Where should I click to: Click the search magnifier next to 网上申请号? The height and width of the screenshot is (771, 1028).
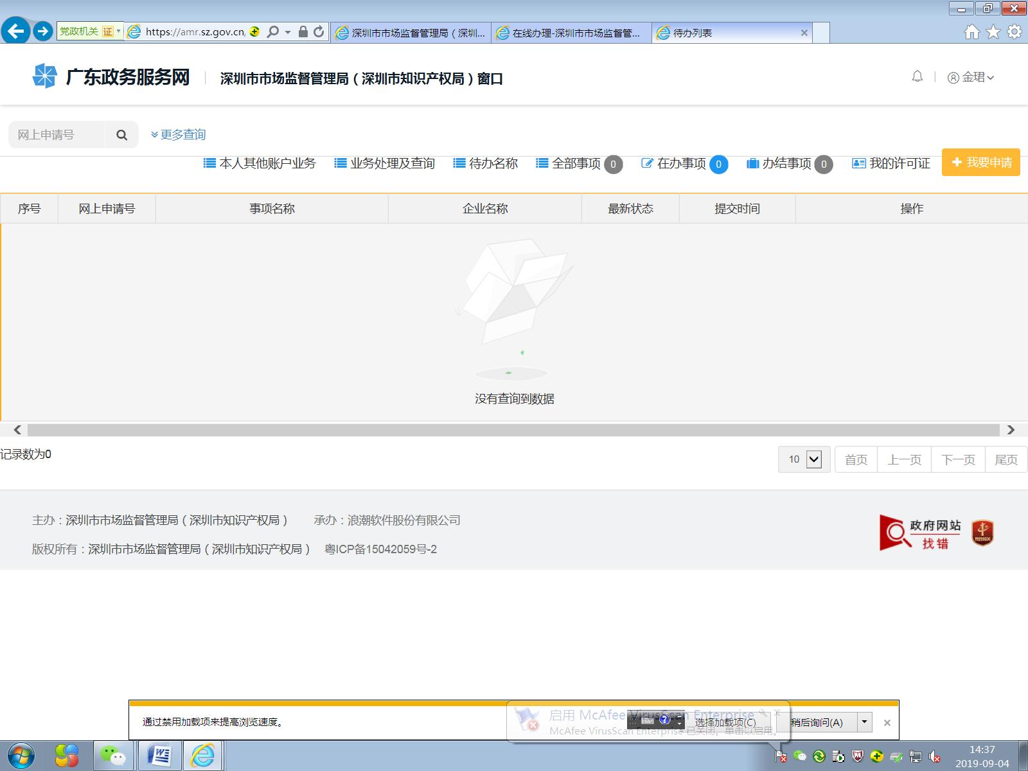click(x=121, y=134)
